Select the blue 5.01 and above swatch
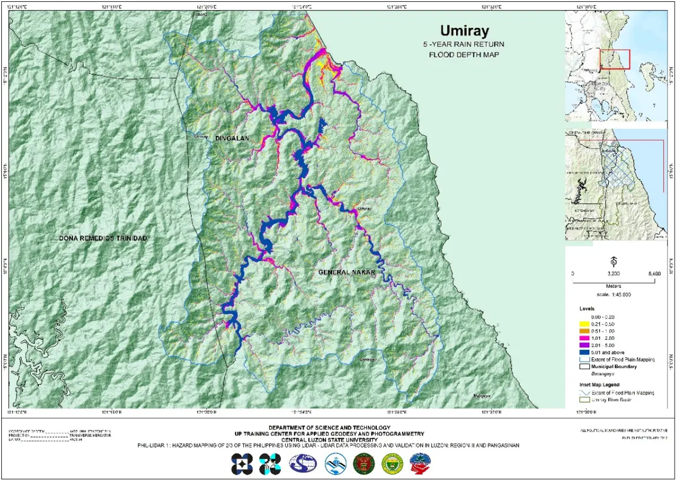Screen dimensions: 677x481 [x=585, y=352]
